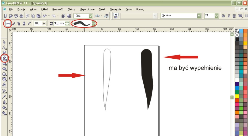Toggle Bold text formatting
248x136 pixels.
pos(223,16)
